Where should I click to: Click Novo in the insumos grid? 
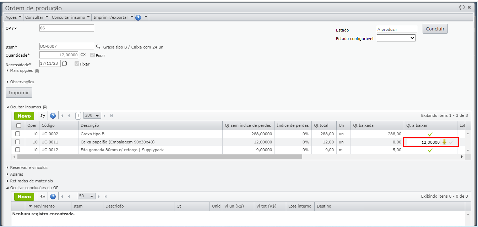(x=24, y=116)
